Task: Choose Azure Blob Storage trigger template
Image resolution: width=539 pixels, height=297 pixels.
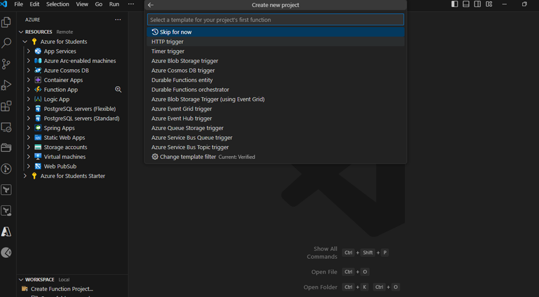Action: 275,61
